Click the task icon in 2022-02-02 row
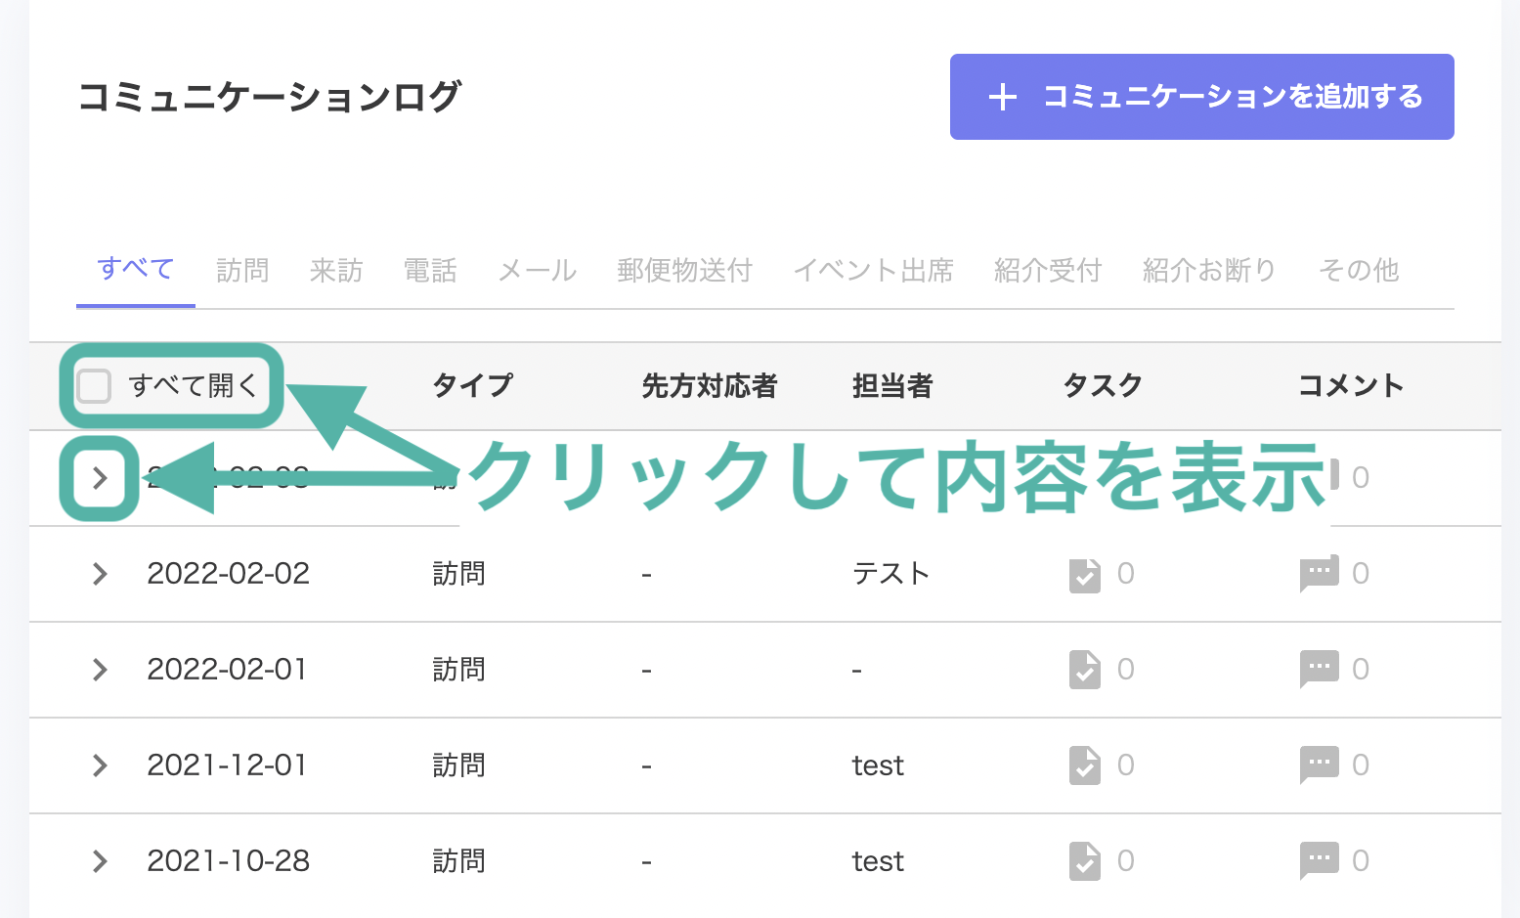Image resolution: width=1520 pixels, height=918 pixels. click(1085, 575)
